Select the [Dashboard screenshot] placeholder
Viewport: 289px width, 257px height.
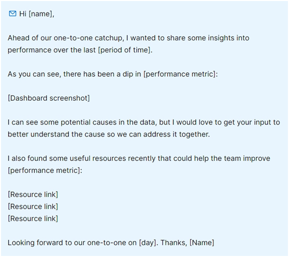tap(49, 98)
